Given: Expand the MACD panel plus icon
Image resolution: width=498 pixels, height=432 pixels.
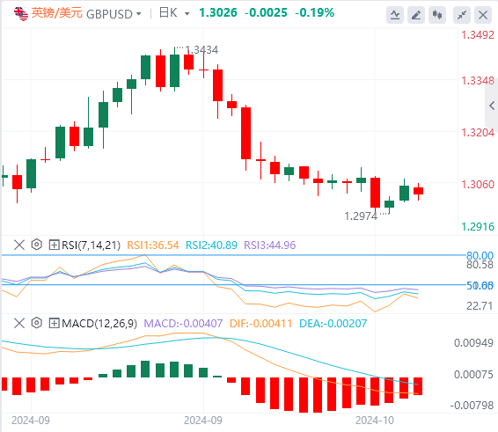Looking at the screenshot, I should [54, 324].
